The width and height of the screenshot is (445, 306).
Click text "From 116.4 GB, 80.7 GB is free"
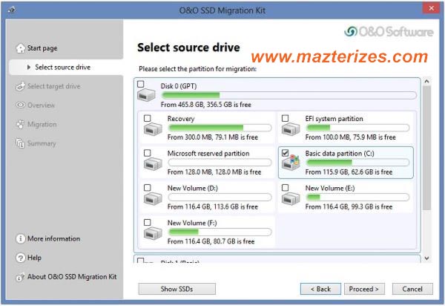point(211,241)
